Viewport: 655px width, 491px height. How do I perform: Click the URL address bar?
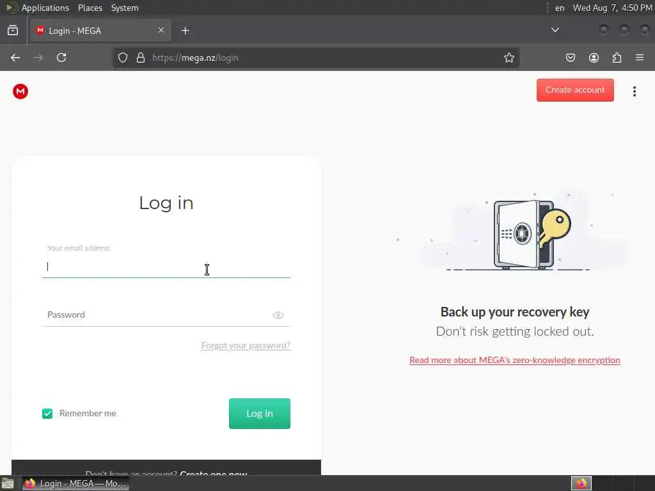[316, 58]
